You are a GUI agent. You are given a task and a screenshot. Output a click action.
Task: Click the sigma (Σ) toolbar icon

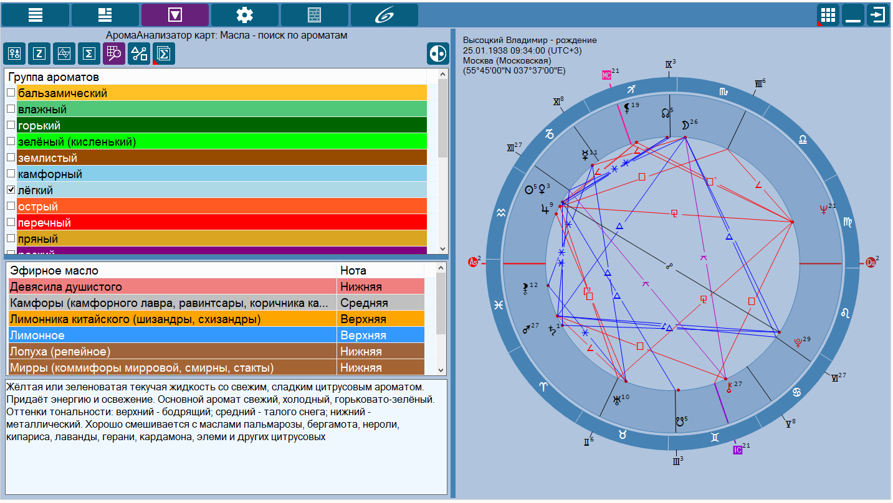pos(89,54)
